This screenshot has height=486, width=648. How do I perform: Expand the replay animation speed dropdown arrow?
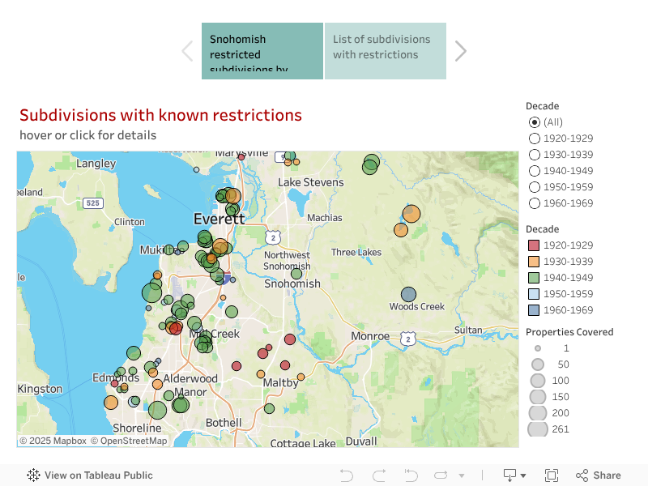click(462, 475)
